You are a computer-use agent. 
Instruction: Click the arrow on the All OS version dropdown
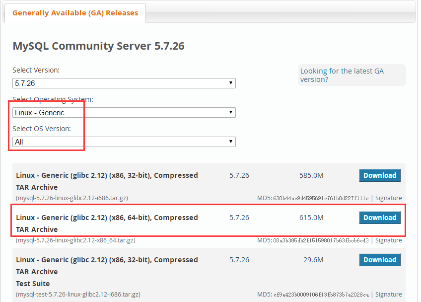pyautogui.click(x=230, y=142)
